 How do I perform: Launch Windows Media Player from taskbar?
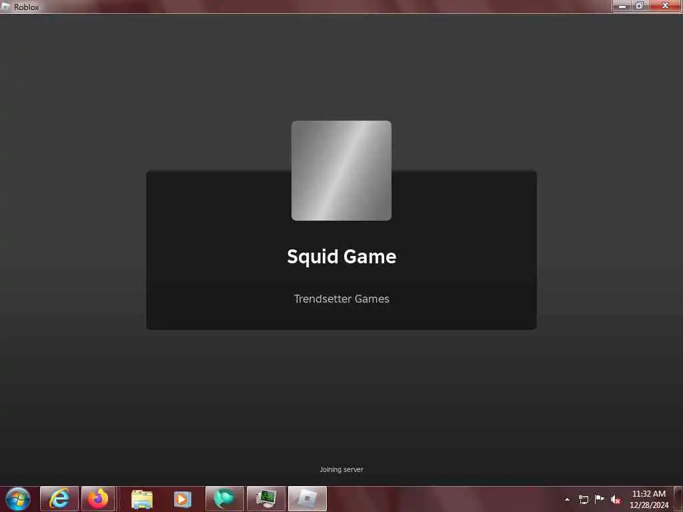click(183, 499)
